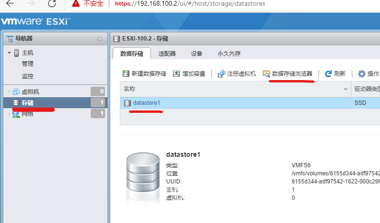
Task: Click the red not-secure warning icon
Action: [76, 3]
